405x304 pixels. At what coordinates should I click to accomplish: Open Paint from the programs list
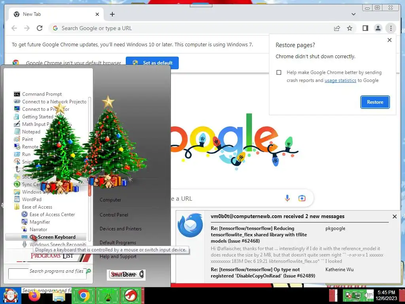point(23,139)
